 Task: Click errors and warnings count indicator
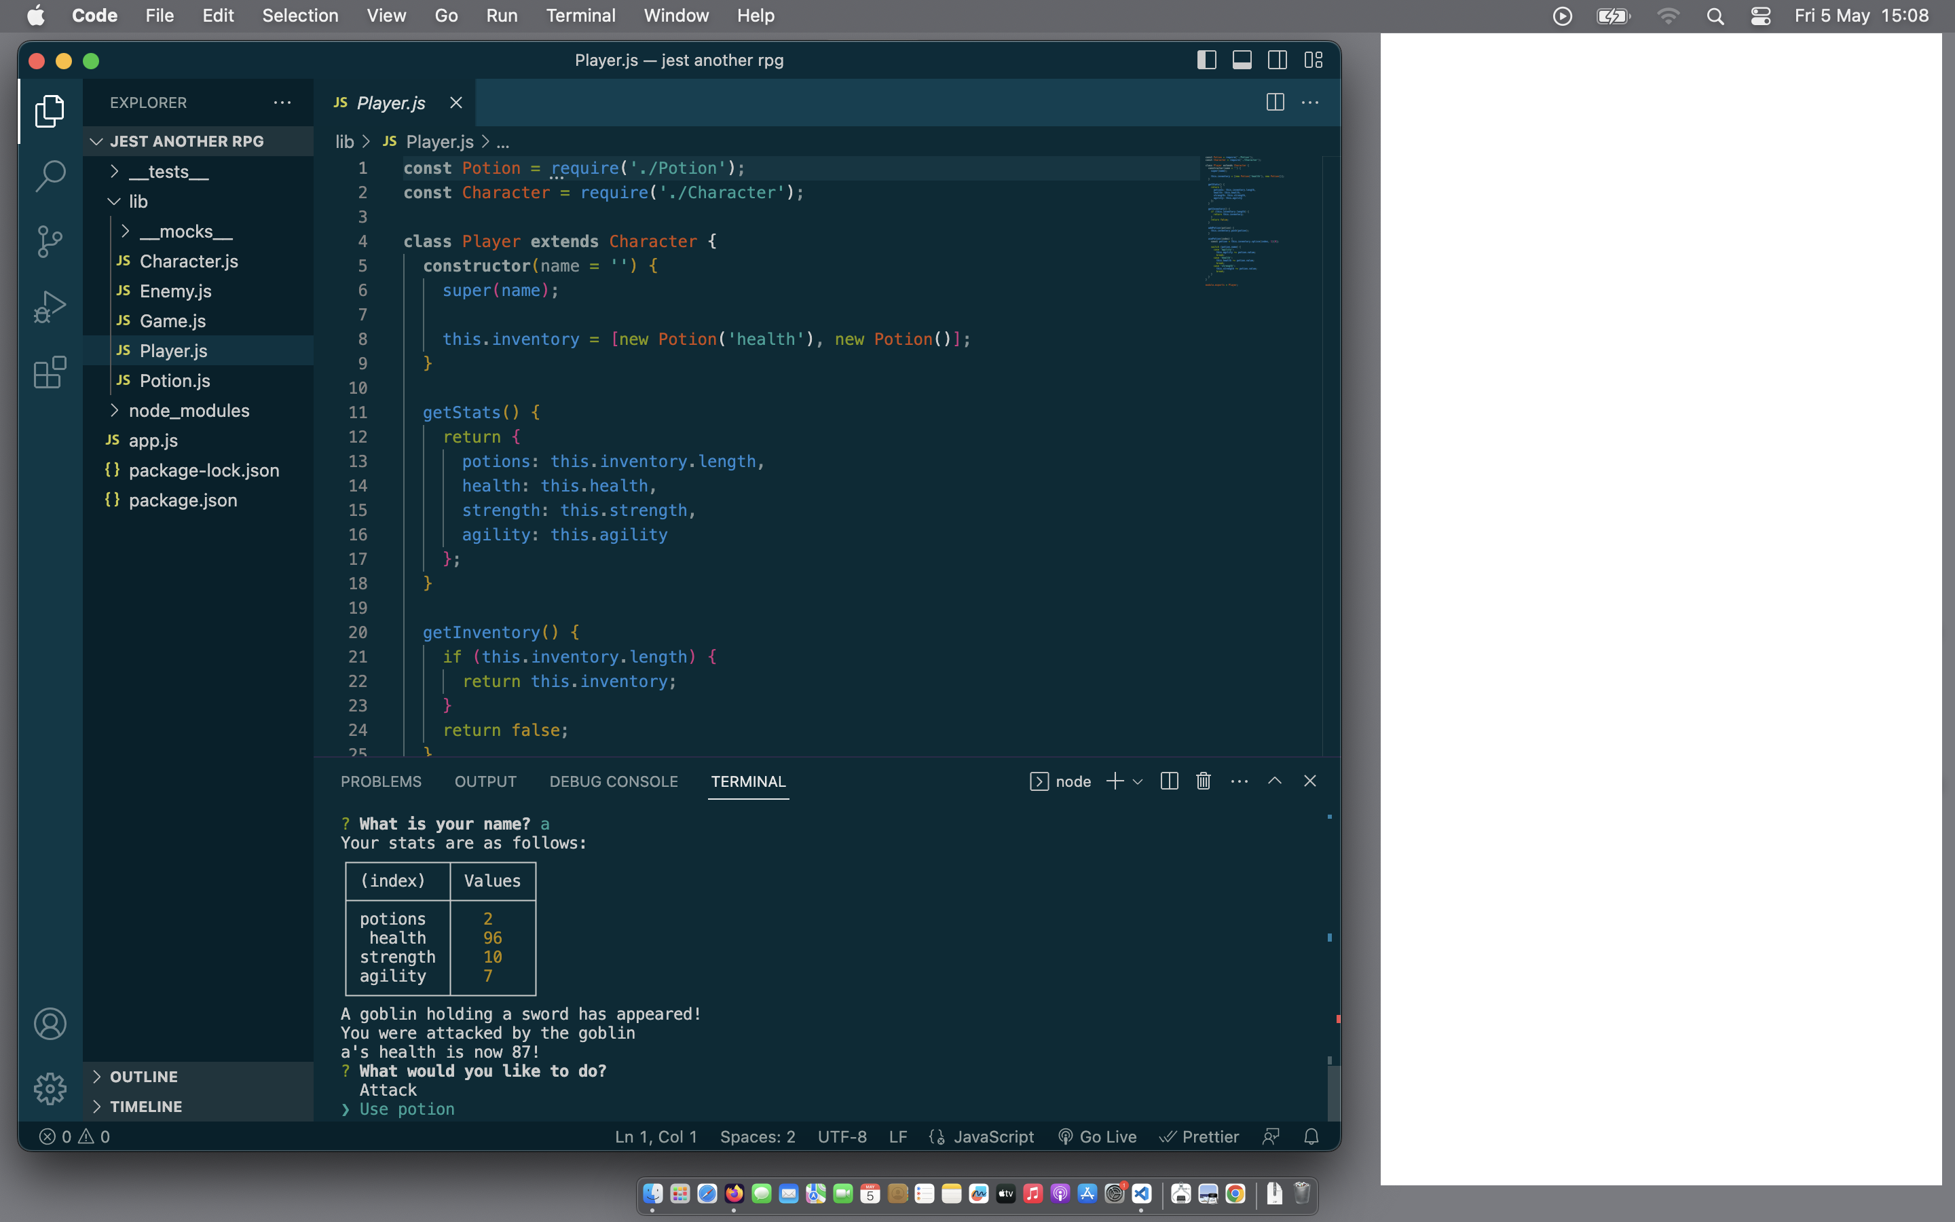pyautogui.click(x=74, y=1136)
